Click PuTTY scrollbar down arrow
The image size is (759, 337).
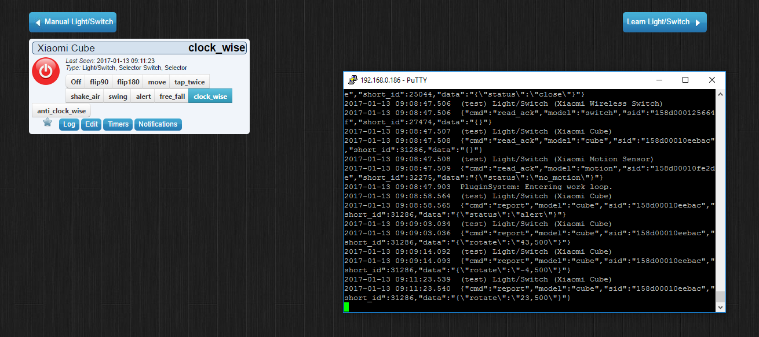click(720, 308)
